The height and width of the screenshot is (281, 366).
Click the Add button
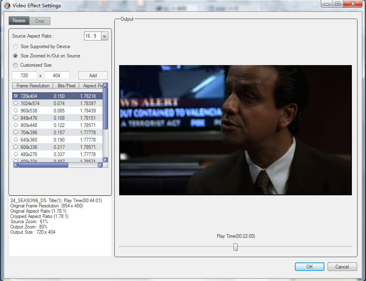pos(93,76)
